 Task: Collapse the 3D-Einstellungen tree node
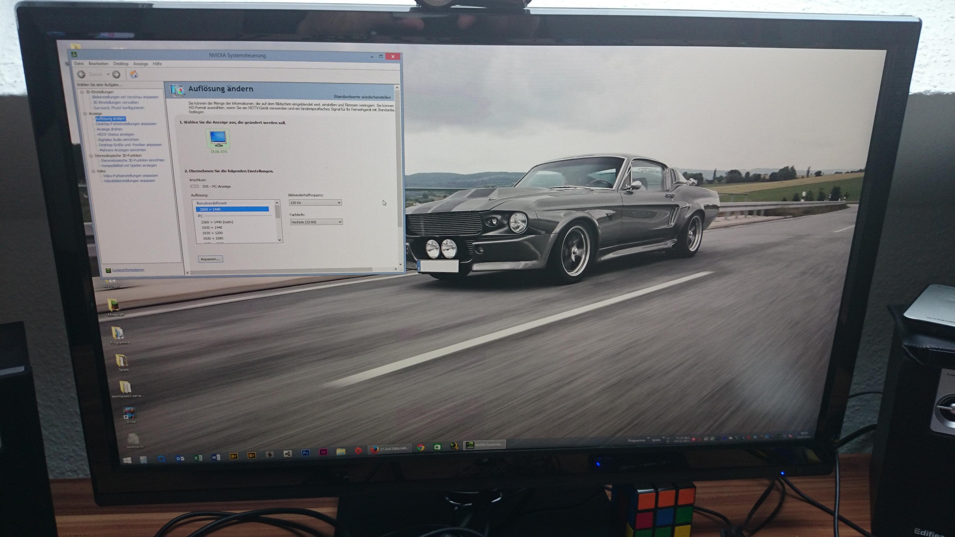[x=82, y=92]
